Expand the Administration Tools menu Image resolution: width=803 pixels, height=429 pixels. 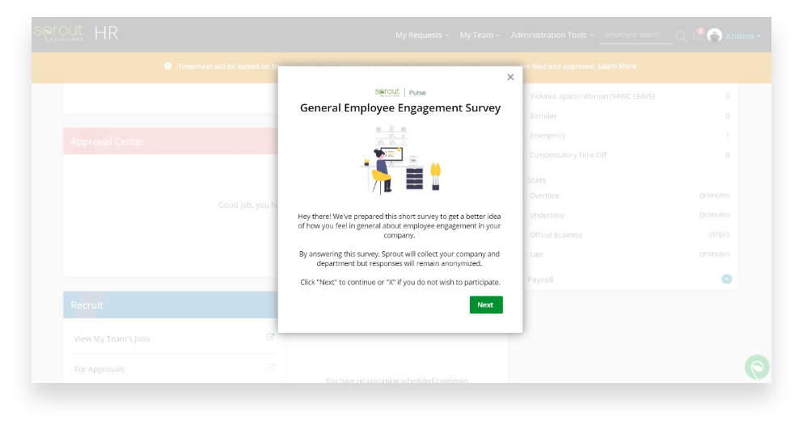[x=552, y=36]
